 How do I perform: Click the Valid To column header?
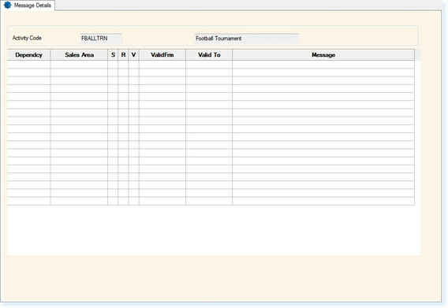[209, 55]
